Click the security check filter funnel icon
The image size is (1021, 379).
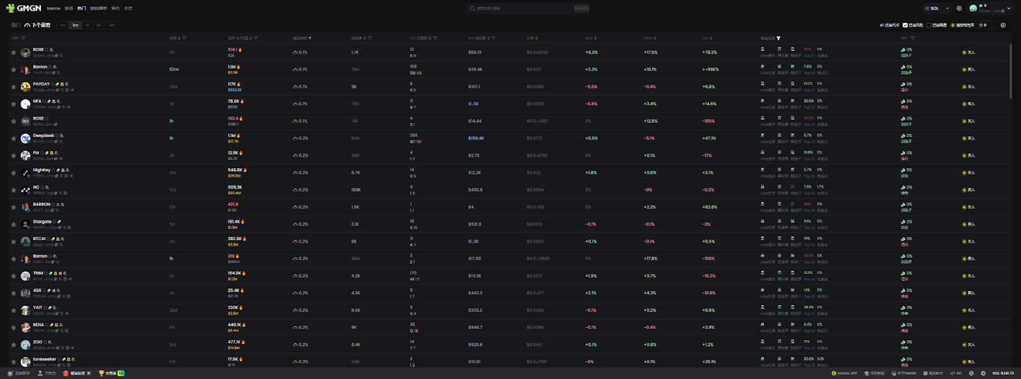click(779, 38)
